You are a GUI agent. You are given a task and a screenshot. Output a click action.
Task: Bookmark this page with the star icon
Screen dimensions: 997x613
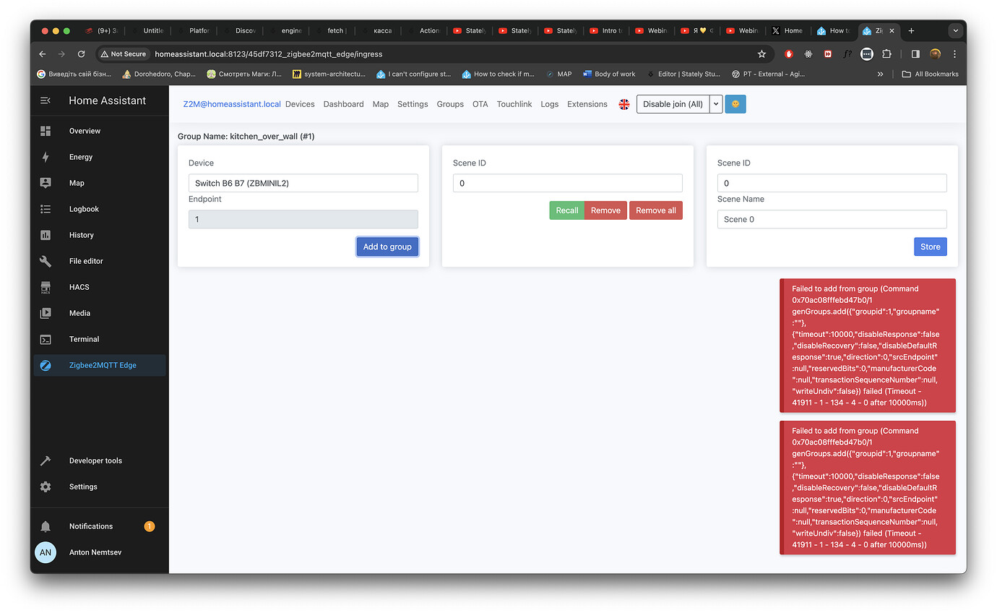pyautogui.click(x=761, y=53)
